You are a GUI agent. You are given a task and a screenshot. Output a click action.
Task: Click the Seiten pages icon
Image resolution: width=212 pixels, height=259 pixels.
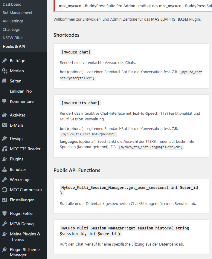[4, 81]
